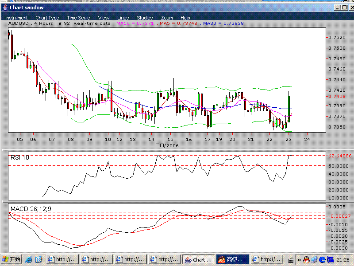This screenshot has height=266, width=354.
Task: Click the MA5 = 0.73748 label
Action: (178, 23)
